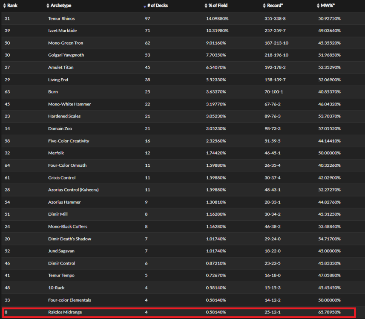Select the Domain Zoo archetype entry
Viewport: 365px width, 319px height.
tap(59, 128)
